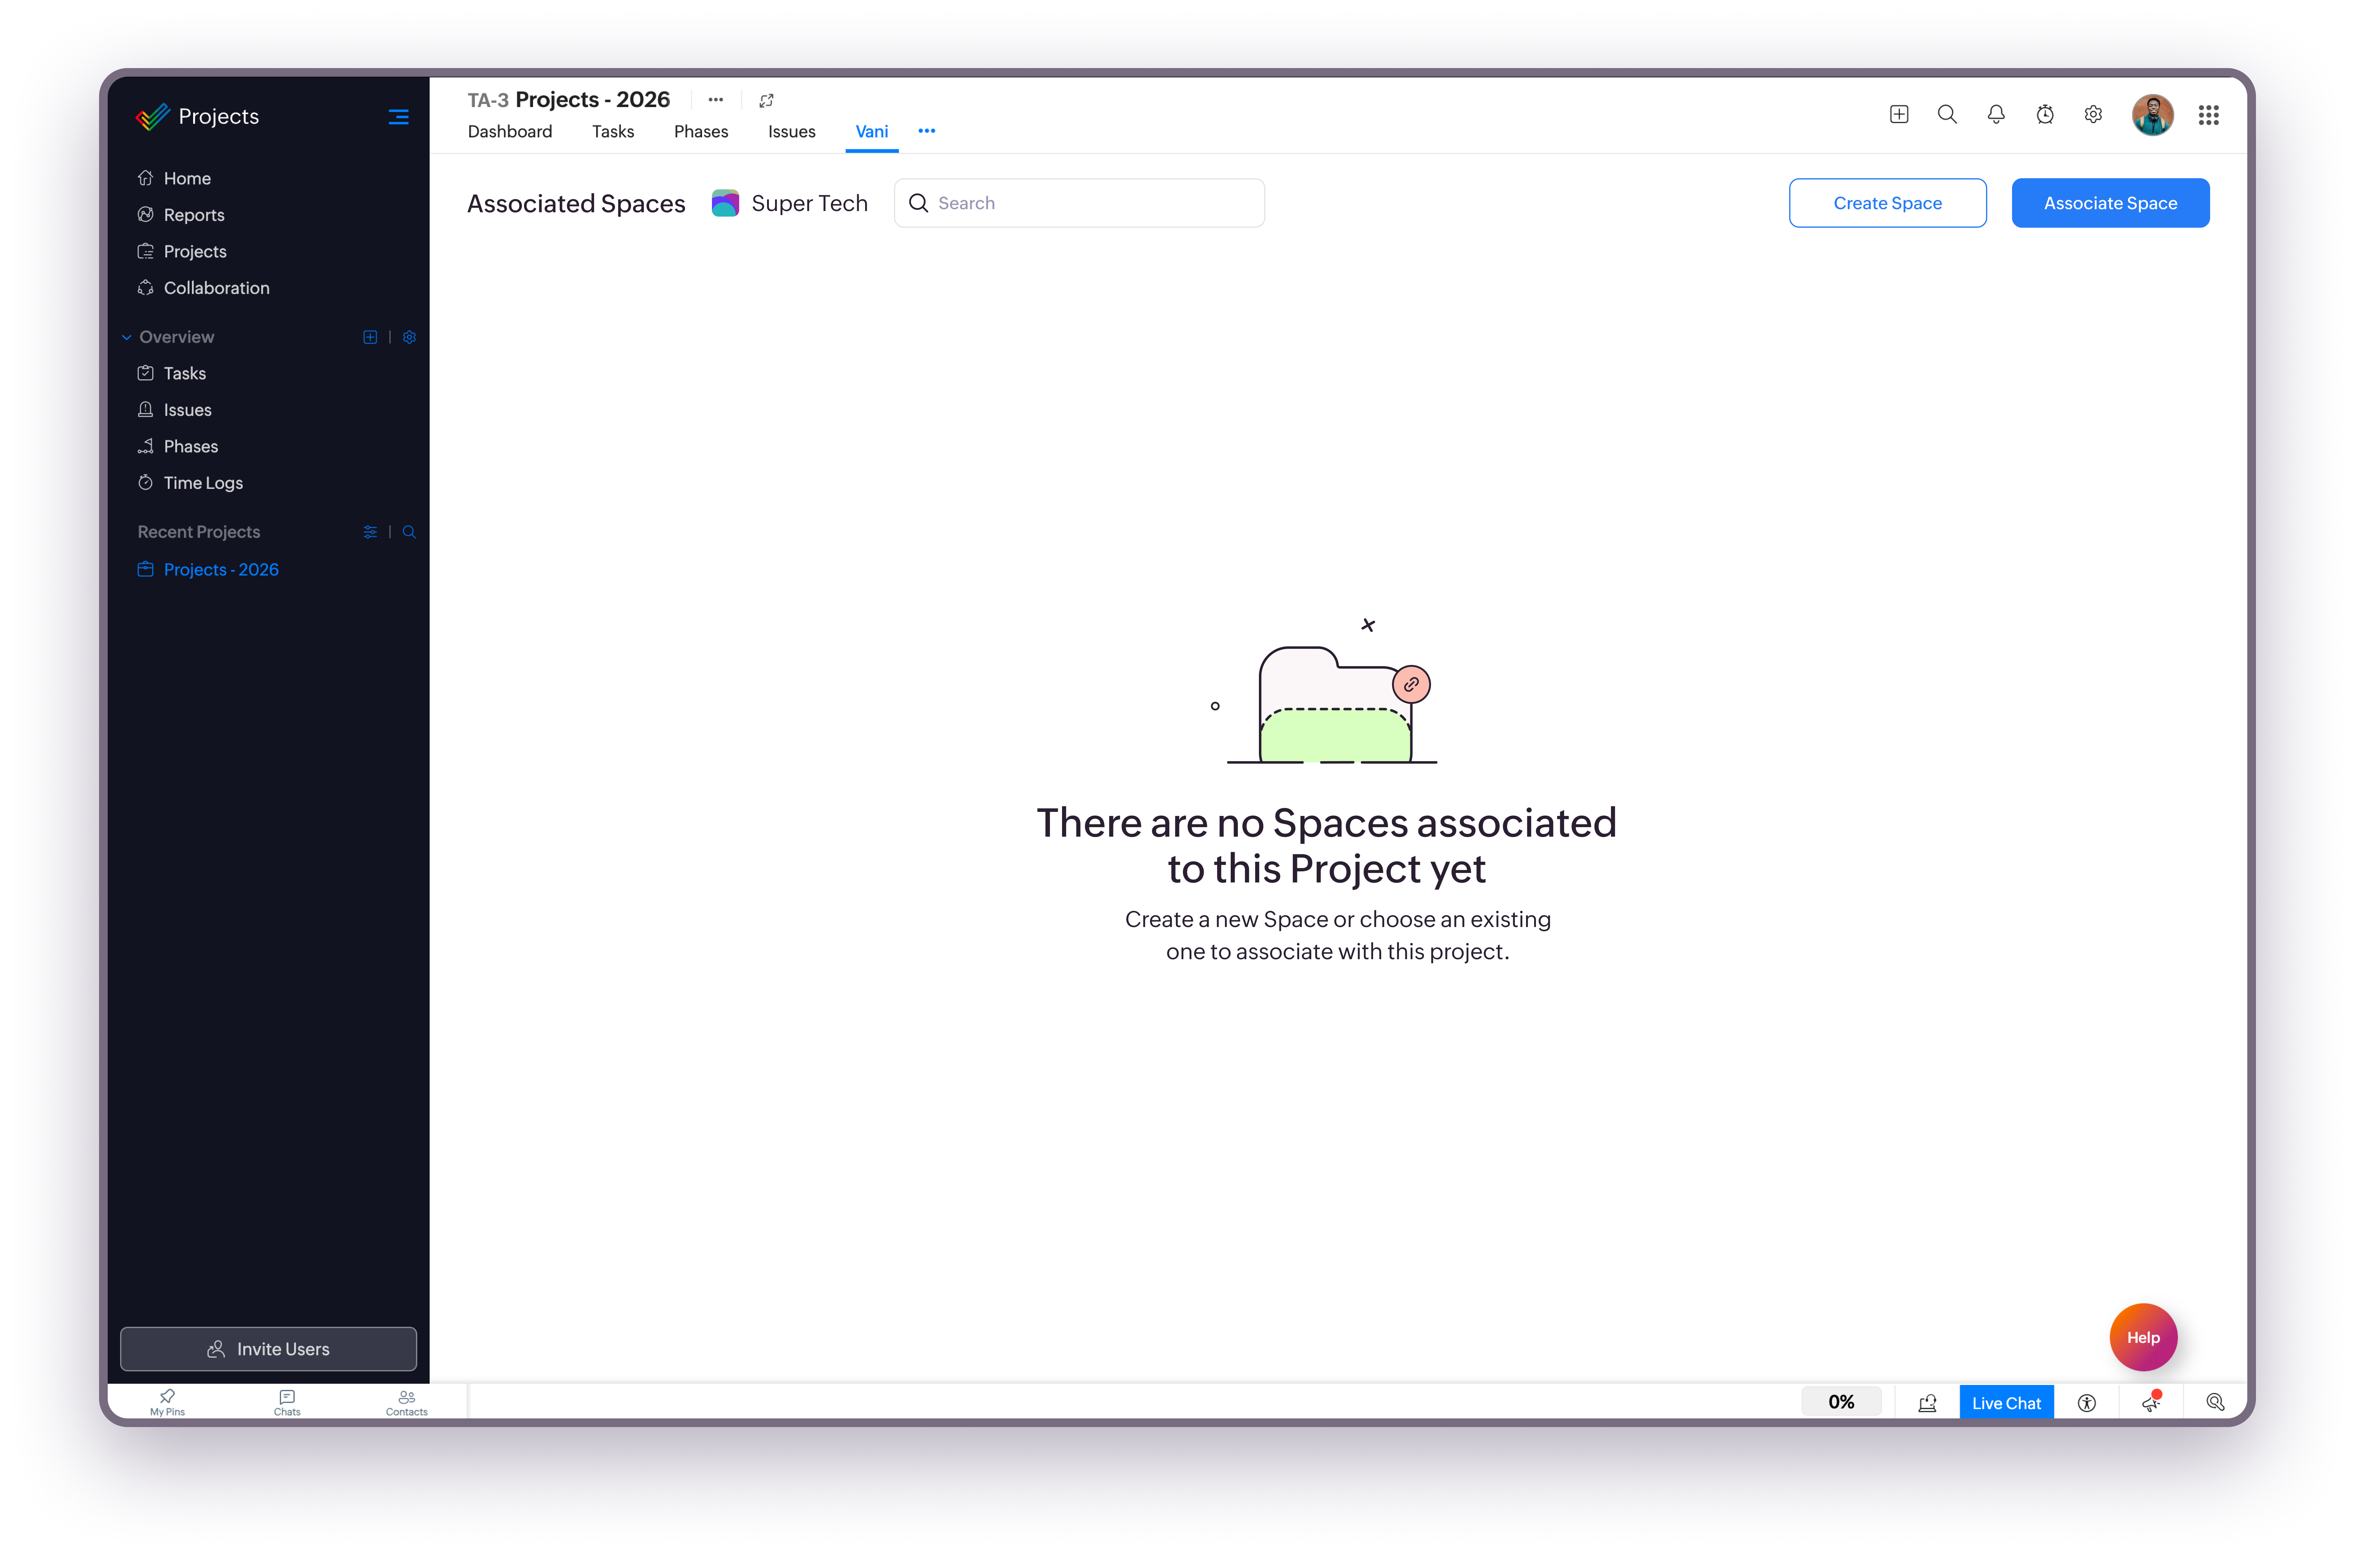Toggle the sidebar hamburger menu

398,117
